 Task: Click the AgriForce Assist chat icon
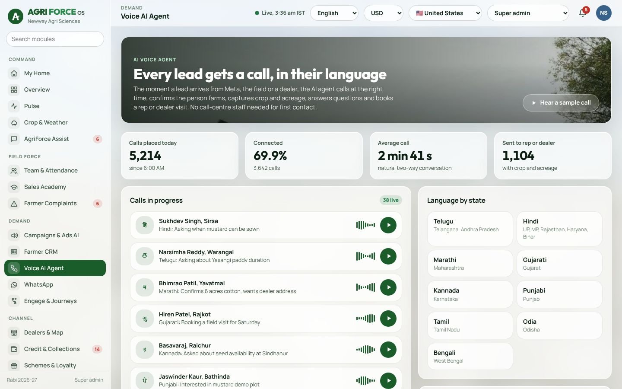tap(14, 139)
